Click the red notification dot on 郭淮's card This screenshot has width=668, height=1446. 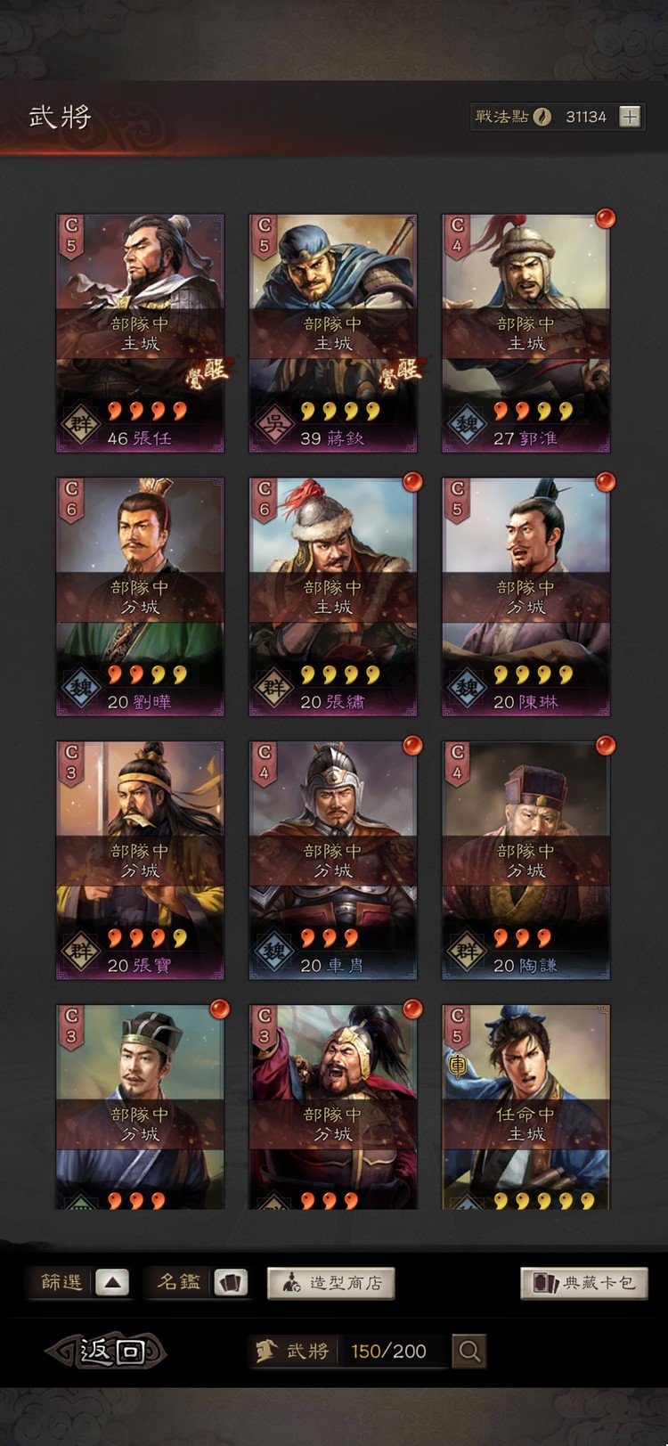coord(606,218)
